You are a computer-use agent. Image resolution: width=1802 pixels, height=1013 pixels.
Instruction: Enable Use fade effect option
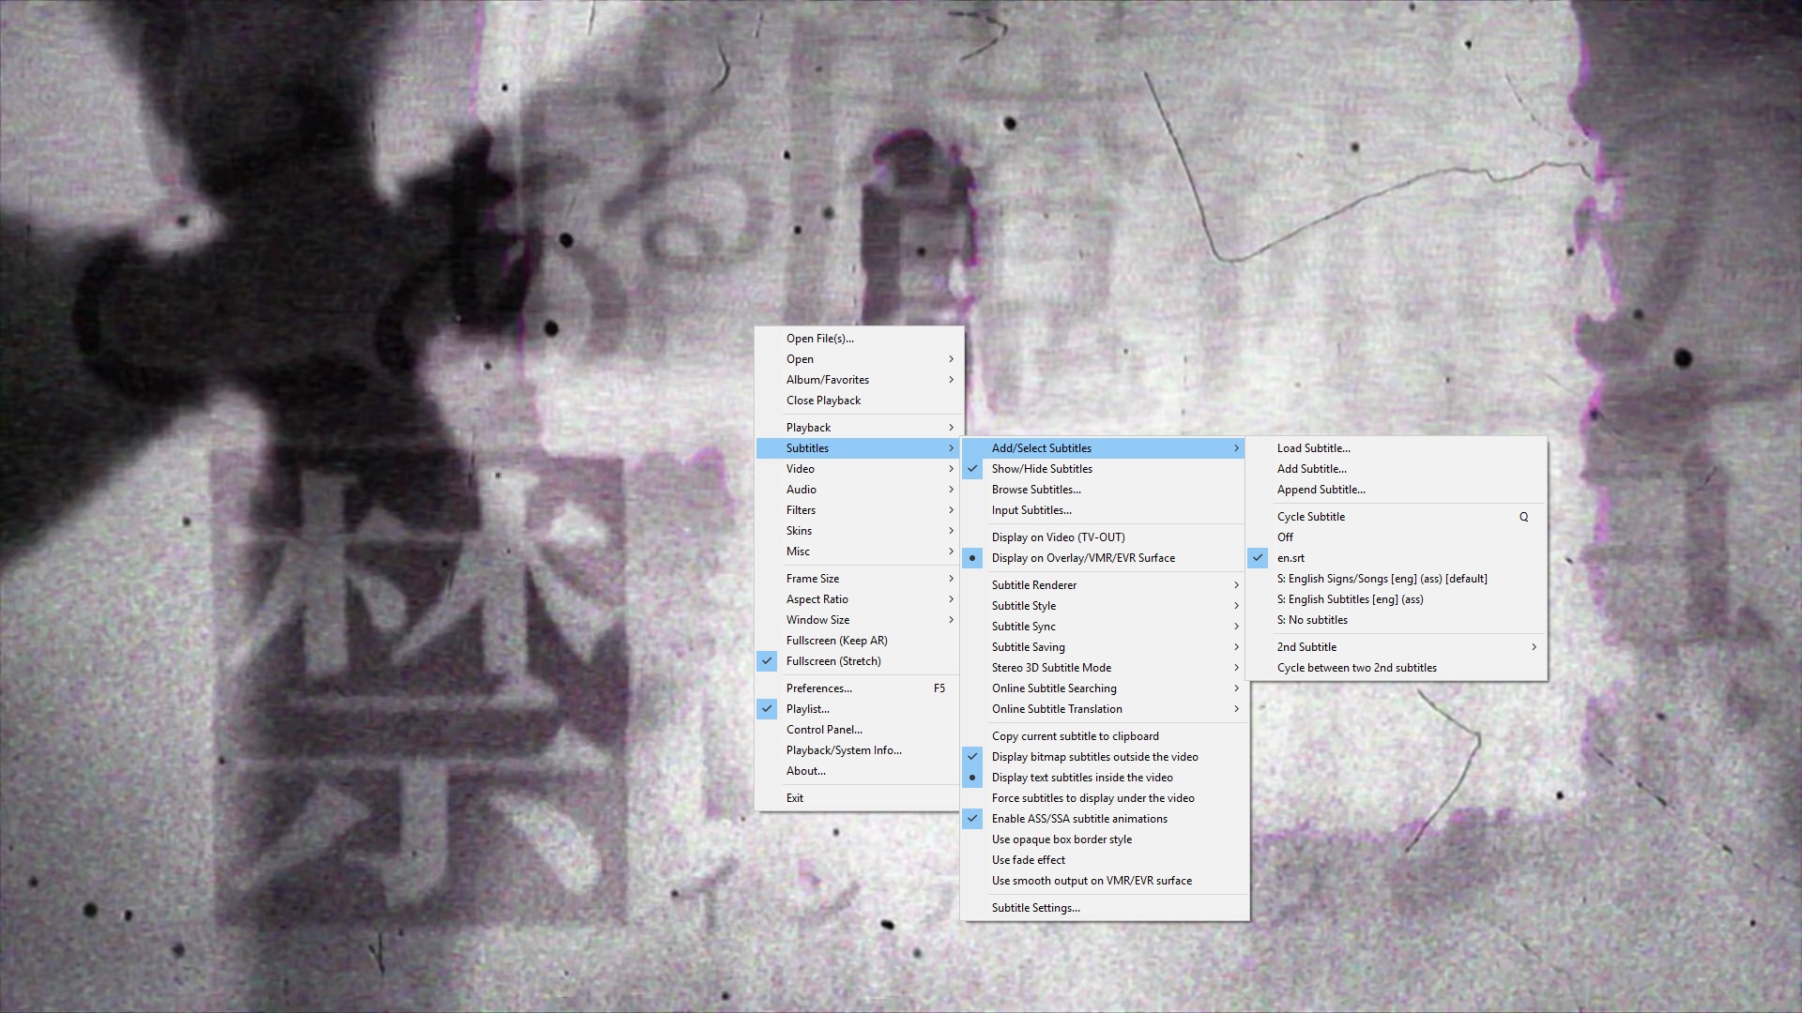pos(1028,860)
